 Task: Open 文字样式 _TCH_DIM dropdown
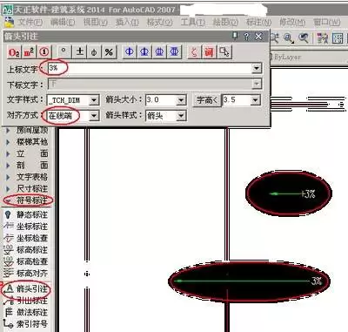[94, 100]
